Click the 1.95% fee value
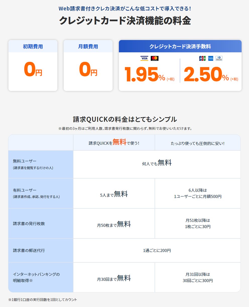This screenshot has height=307, width=249. pos(145,75)
